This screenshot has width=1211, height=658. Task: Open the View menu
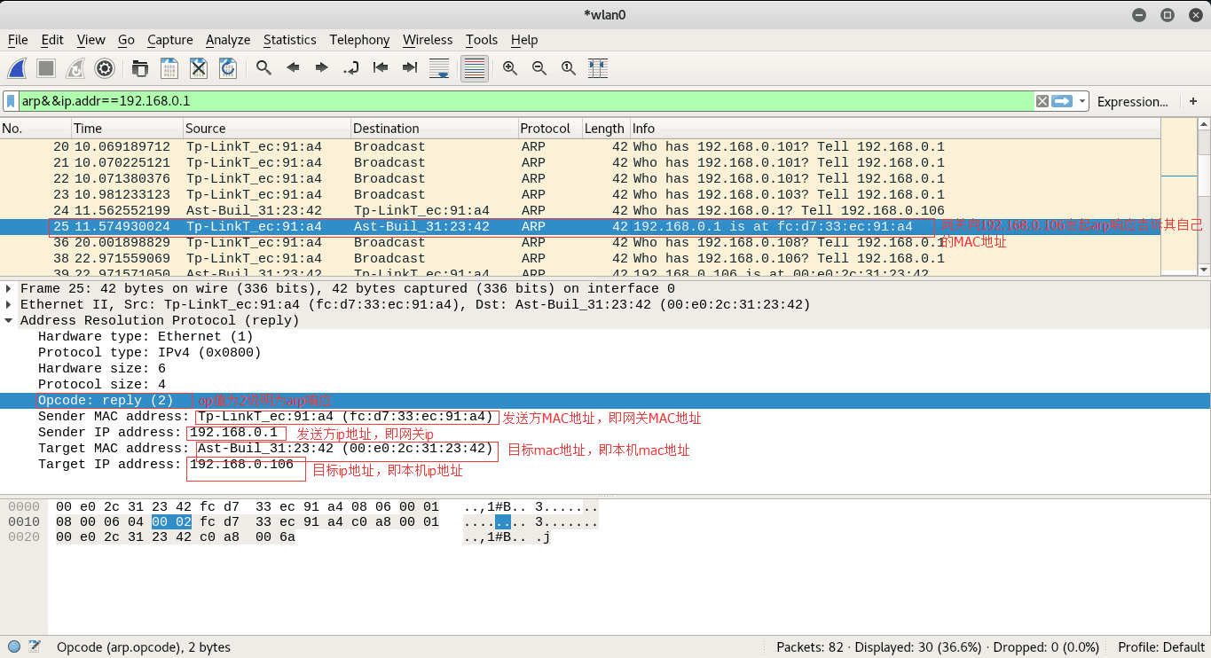click(90, 40)
